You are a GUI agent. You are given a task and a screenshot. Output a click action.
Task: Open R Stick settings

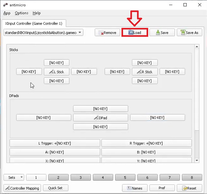[x=145, y=72]
